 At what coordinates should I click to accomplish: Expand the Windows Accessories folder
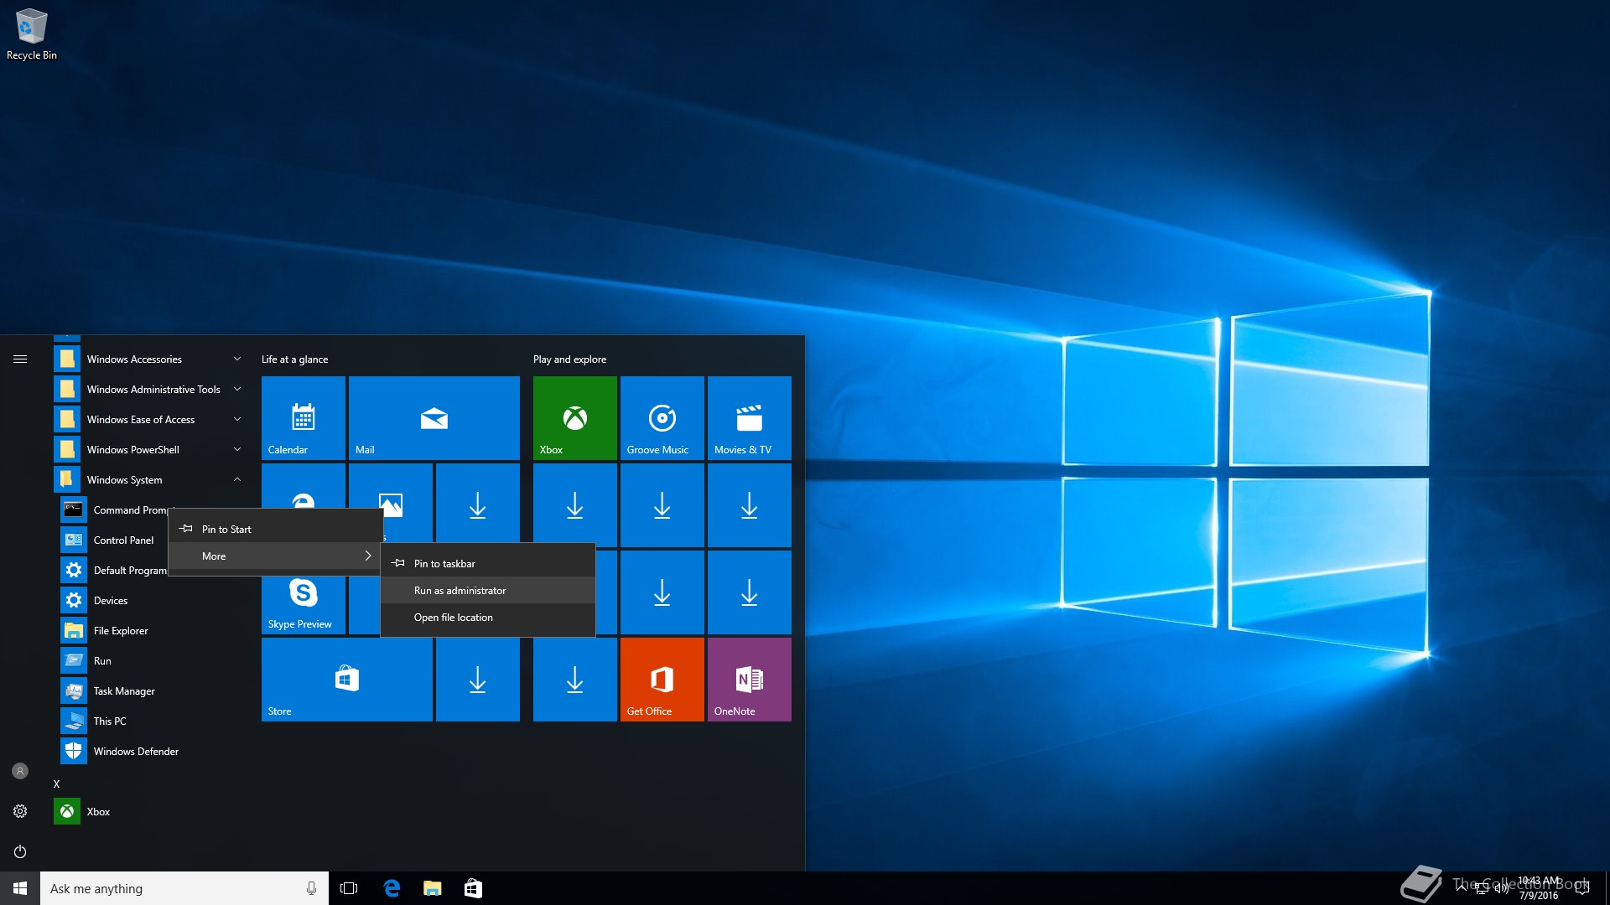151,359
